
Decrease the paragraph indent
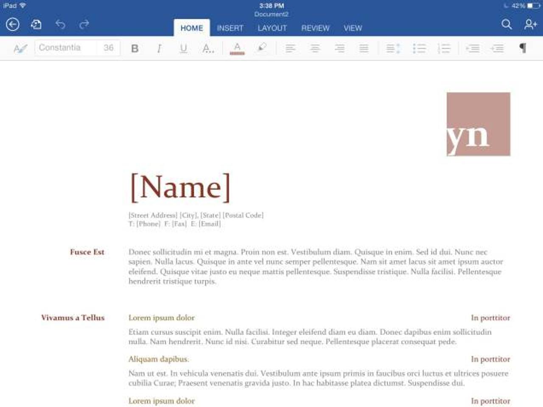tap(473, 48)
